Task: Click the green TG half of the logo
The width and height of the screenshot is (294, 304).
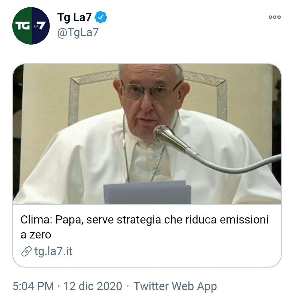Action: 22,26
